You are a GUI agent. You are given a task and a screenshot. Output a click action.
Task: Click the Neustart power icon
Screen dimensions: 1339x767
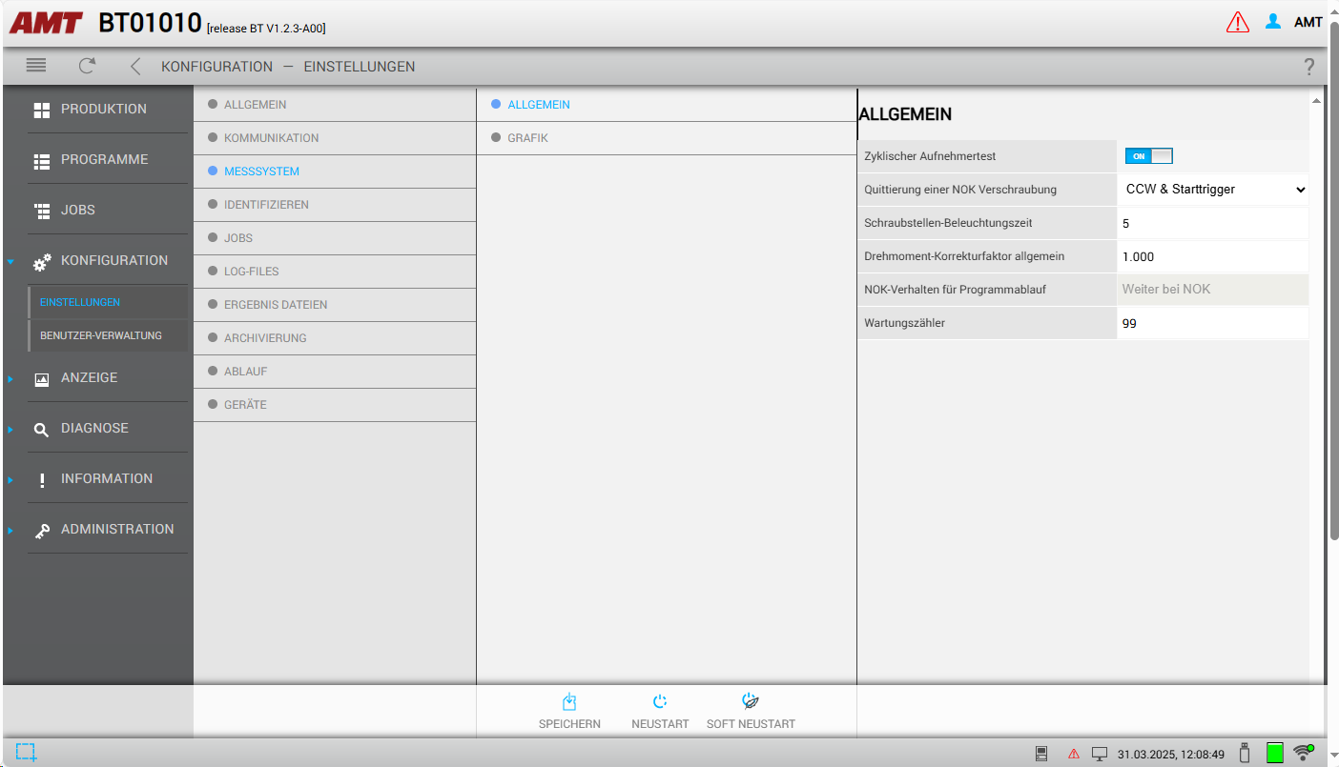click(x=660, y=702)
